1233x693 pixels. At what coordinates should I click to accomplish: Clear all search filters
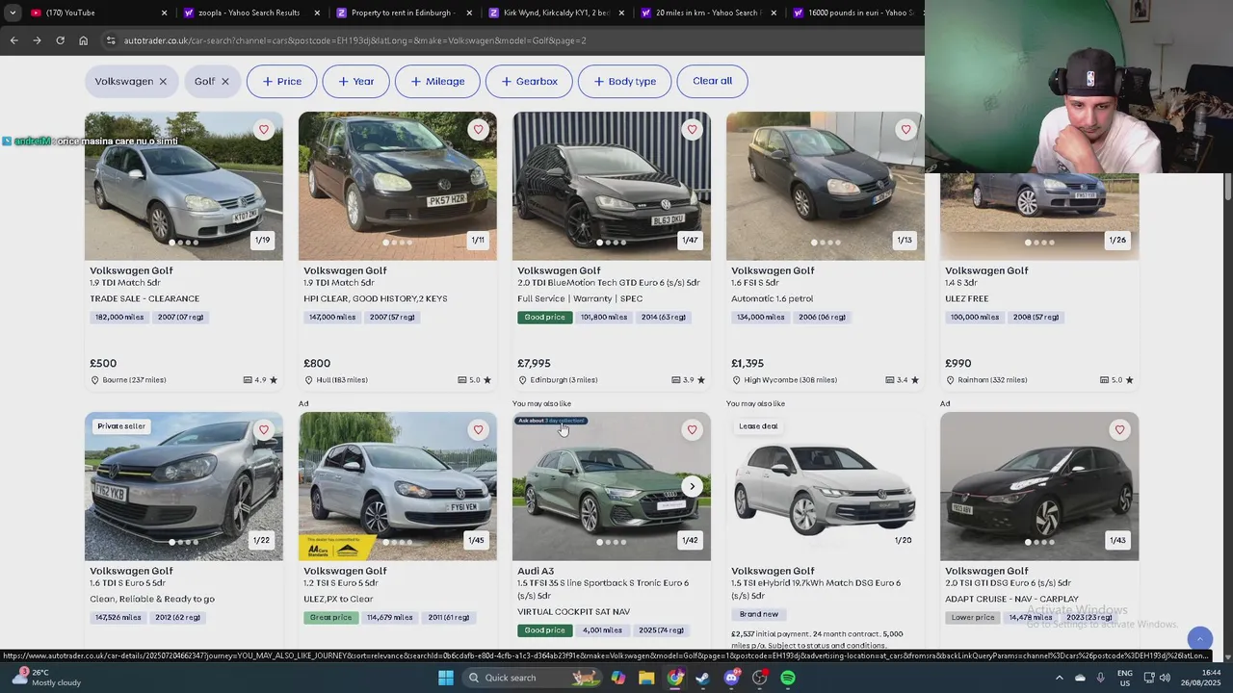point(713,81)
